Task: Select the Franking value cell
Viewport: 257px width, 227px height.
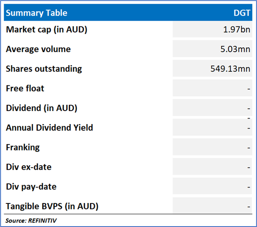Action: point(212,147)
